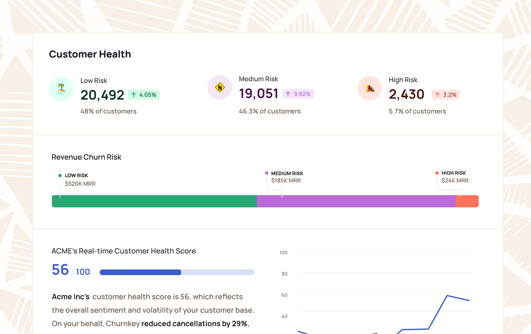This screenshot has width=531, height=334.
Task: Click the health score progress bar
Action: (x=177, y=272)
